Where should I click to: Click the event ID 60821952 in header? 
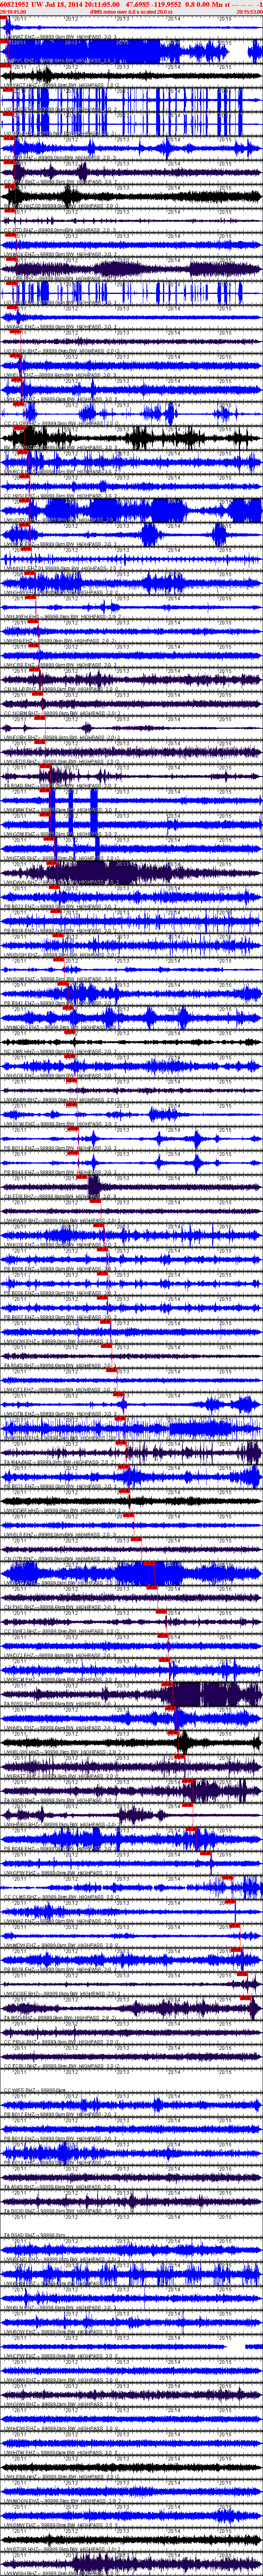[15, 5]
